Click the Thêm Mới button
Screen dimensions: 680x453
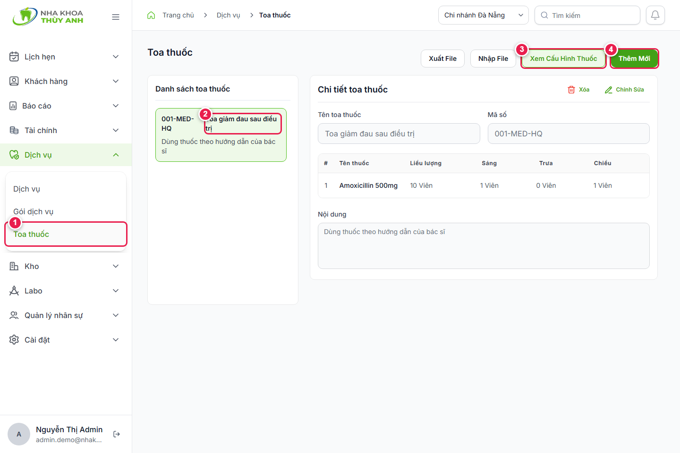(634, 59)
